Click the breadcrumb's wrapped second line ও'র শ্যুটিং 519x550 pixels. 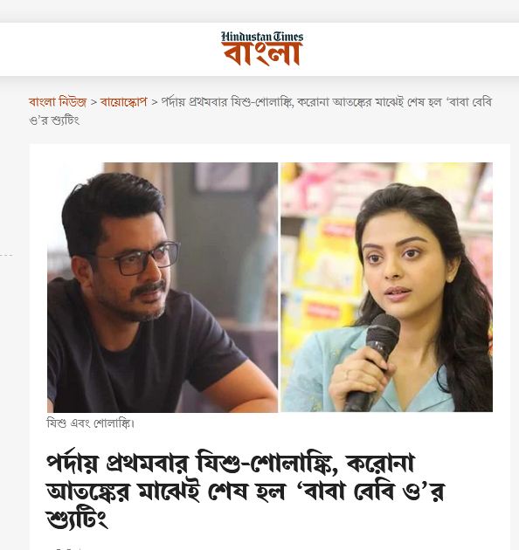click(x=54, y=120)
